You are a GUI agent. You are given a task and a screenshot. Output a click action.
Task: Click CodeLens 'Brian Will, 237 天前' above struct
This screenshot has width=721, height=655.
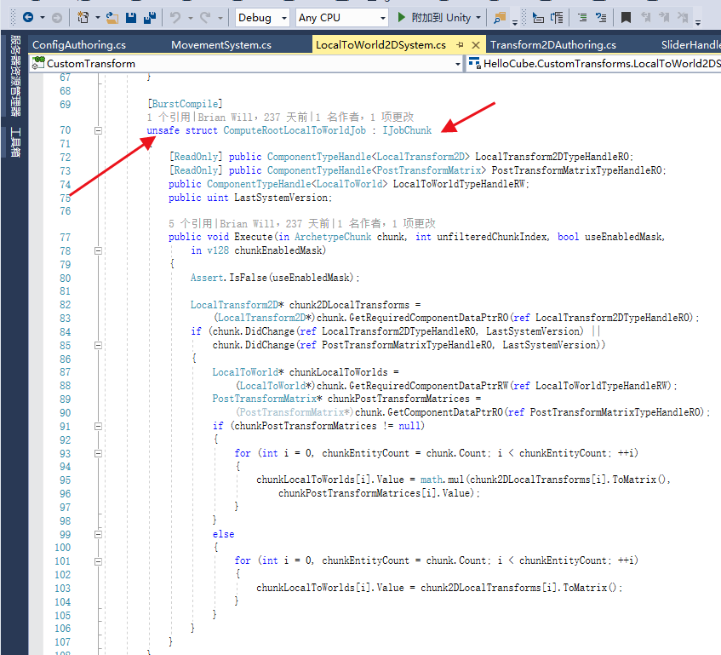pos(253,118)
